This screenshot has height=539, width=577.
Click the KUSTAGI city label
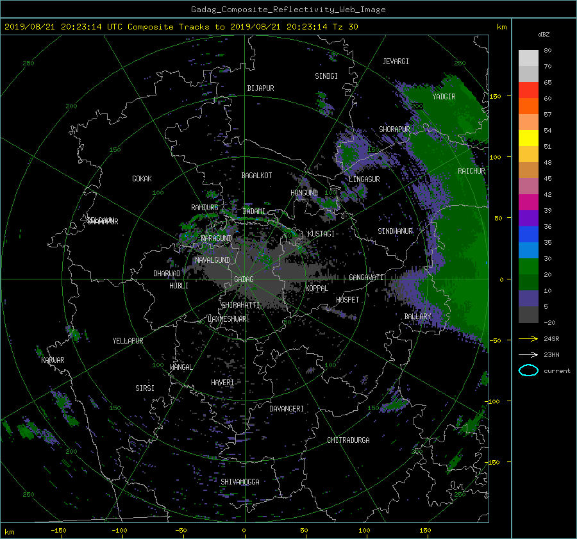click(x=321, y=234)
